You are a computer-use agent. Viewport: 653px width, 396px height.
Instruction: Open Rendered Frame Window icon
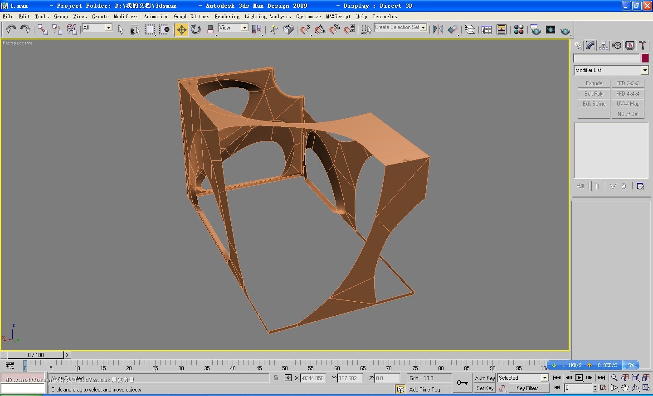551,29
